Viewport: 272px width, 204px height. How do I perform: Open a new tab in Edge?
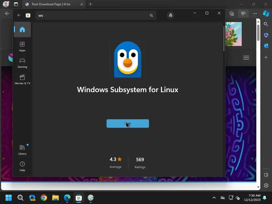click(90, 4)
